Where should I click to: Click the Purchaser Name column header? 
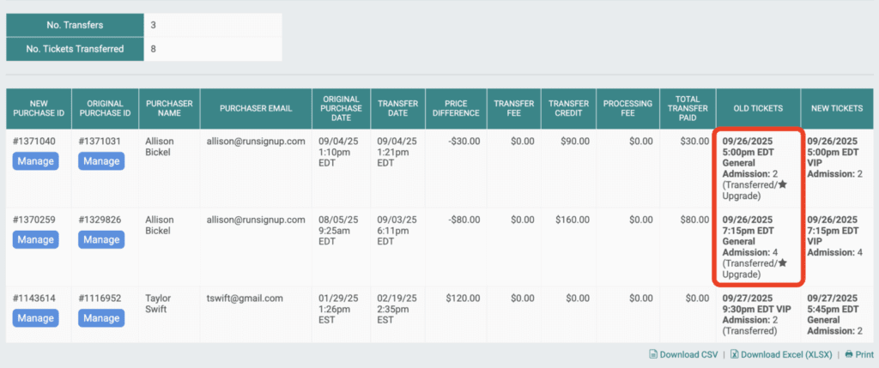point(169,108)
